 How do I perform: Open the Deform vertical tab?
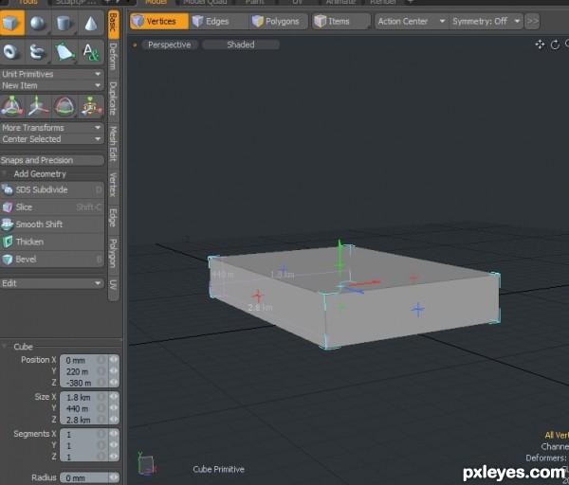(x=113, y=57)
